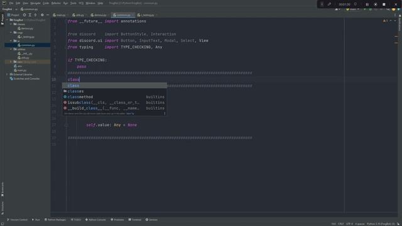The height and width of the screenshot is (226, 402).
Task: Choose 'classmethod' from completion list
Action: [114, 97]
